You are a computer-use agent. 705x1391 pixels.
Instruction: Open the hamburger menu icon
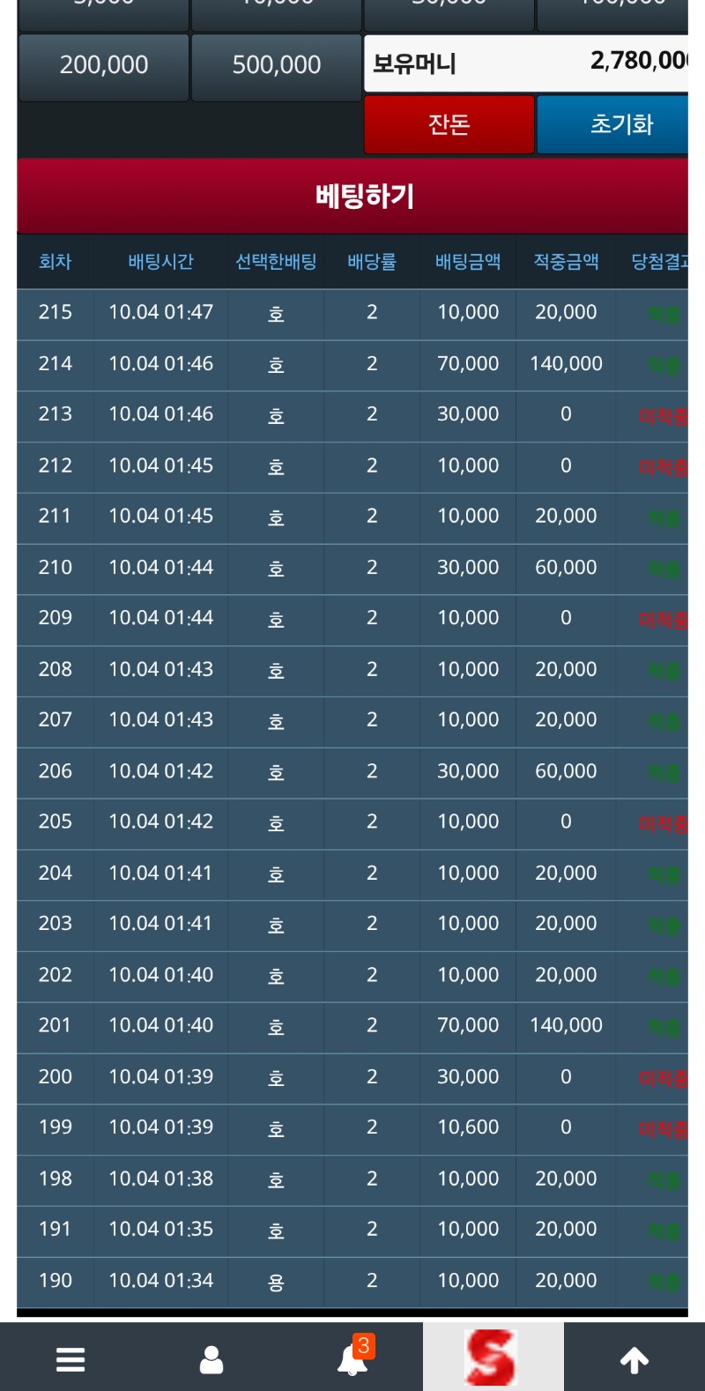point(70,1359)
